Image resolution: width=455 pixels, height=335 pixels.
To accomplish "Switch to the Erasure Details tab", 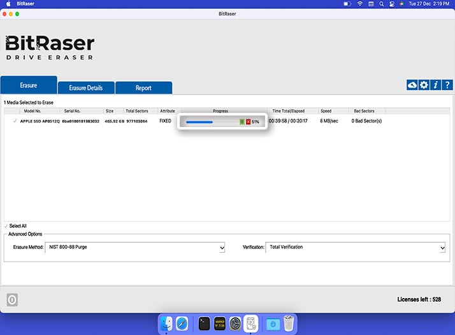I will [x=86, y=88].
